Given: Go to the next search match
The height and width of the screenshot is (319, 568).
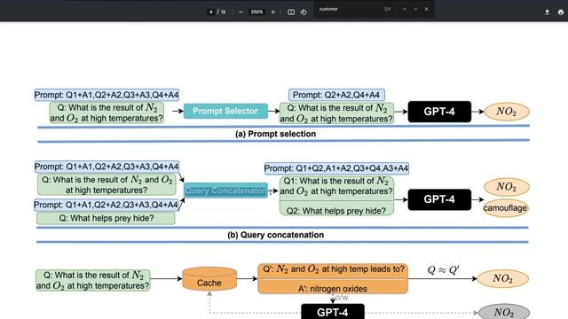Looking at the screenshot, I should click(415, 9).
